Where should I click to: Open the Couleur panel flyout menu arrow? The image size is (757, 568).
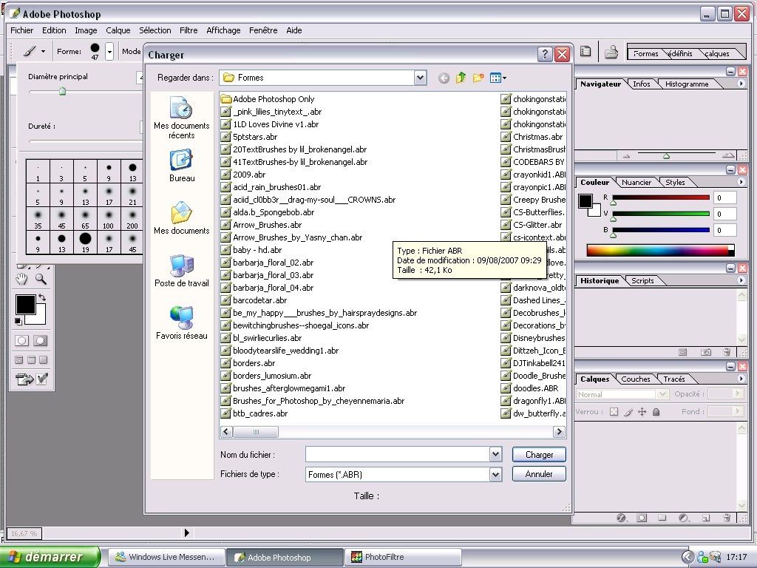(741, 182)
